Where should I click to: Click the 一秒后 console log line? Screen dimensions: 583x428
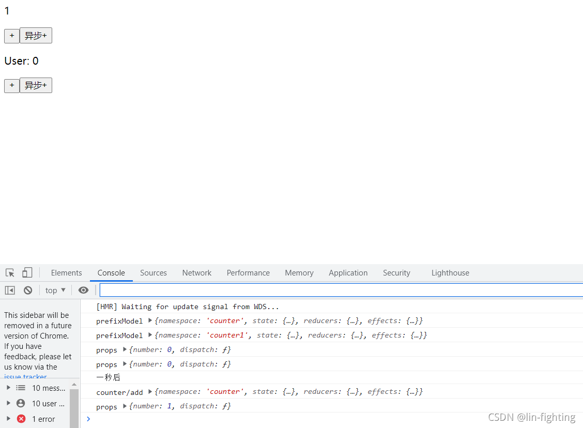tap(108, 377)
